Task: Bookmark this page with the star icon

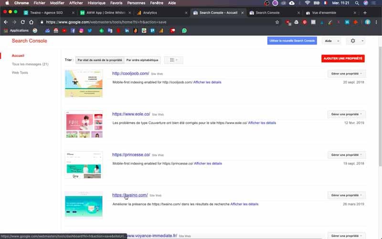Action: click(277, 22)
